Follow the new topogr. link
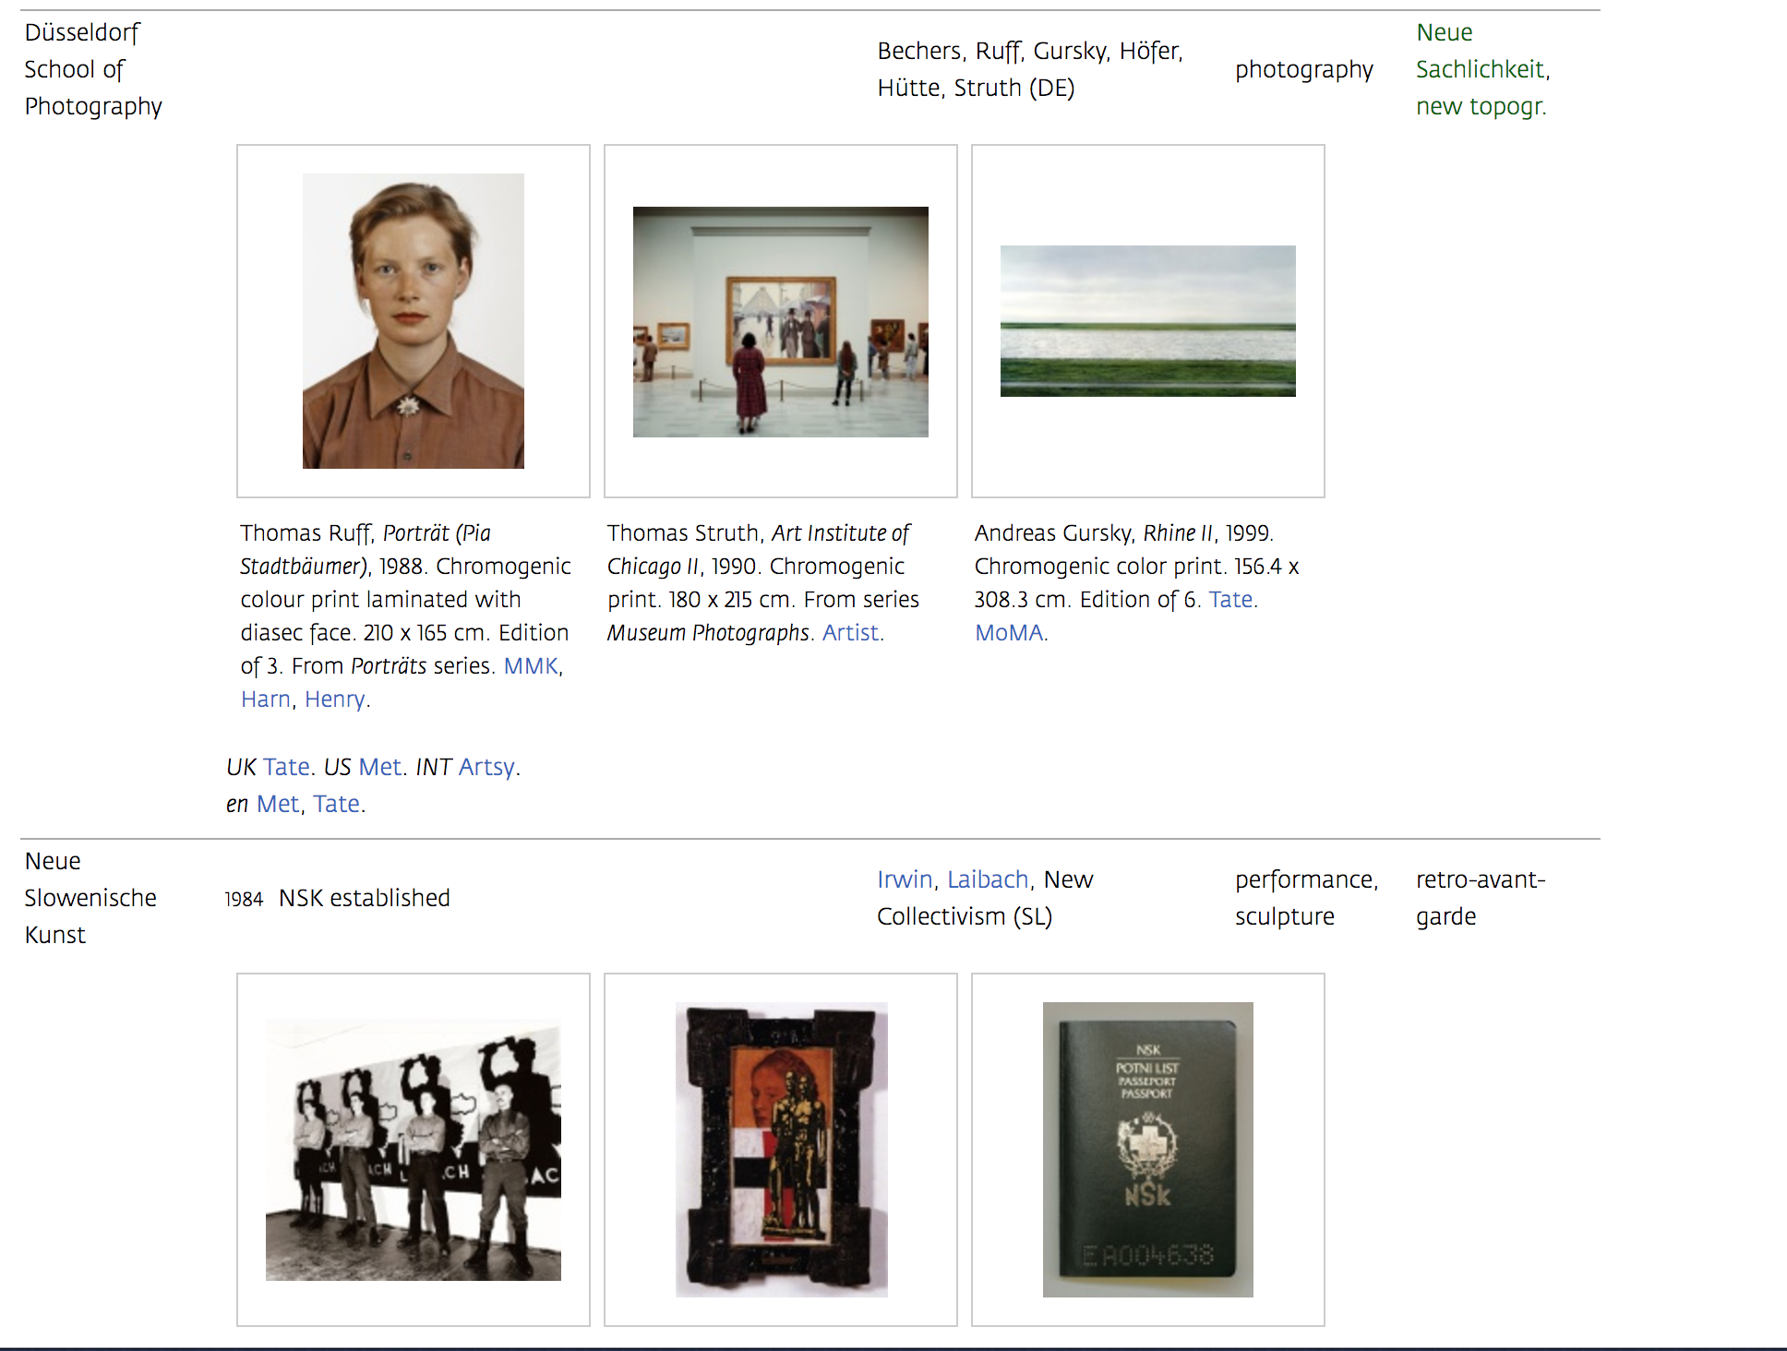The image size is (1787, 1351). click(x=1480, y=107)
